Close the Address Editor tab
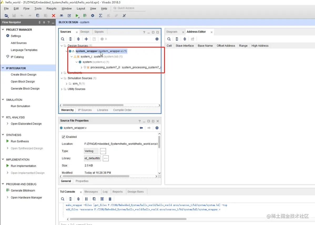315x225 pixels. click(x=212, y=32)
